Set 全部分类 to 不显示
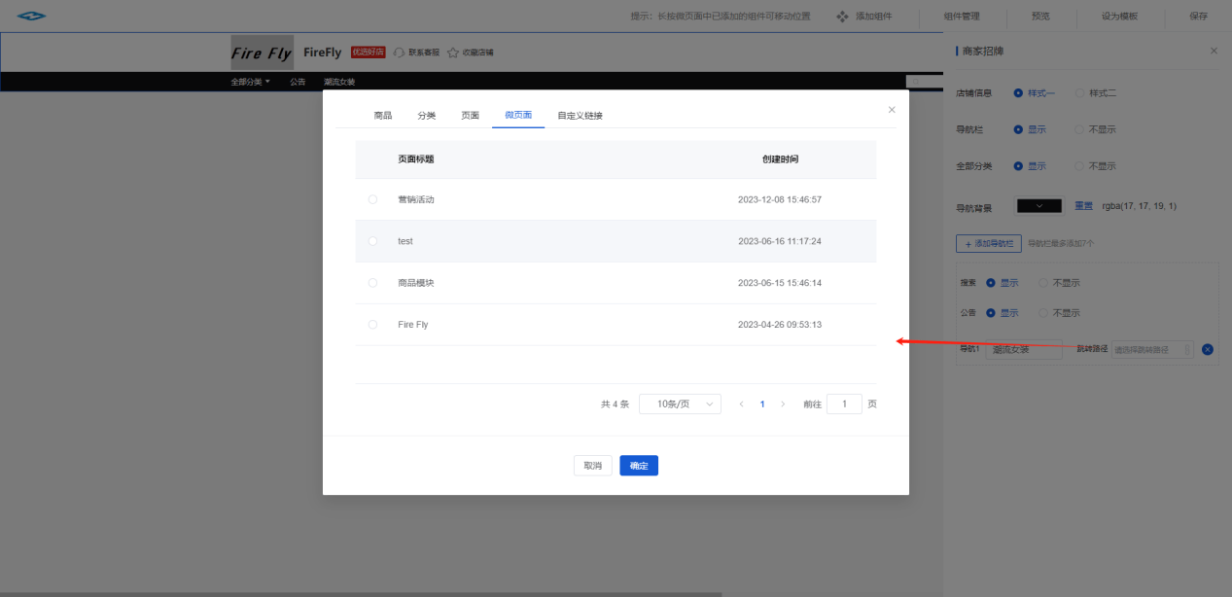The image size is (1232, 597). tap(1095, 166)
